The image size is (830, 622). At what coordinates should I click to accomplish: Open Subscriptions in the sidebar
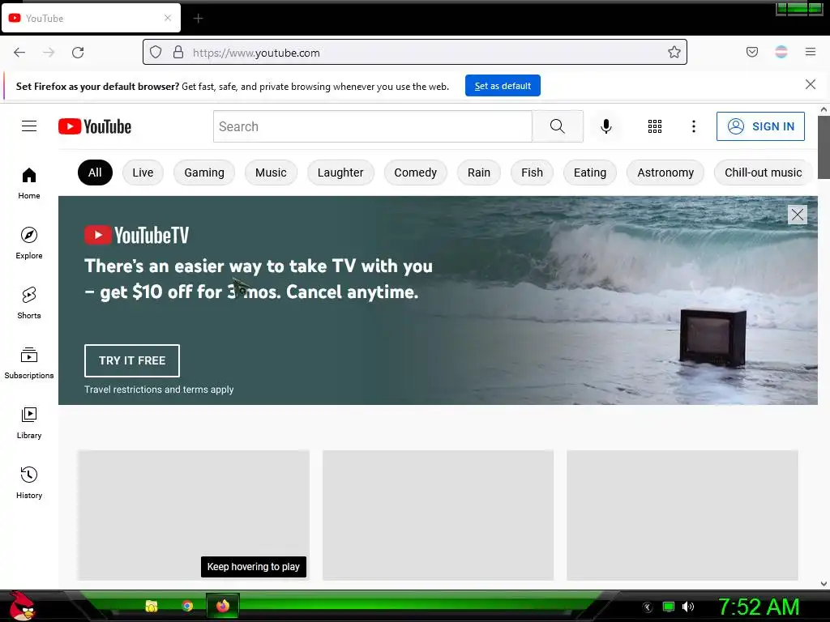(x=29, y=363)
